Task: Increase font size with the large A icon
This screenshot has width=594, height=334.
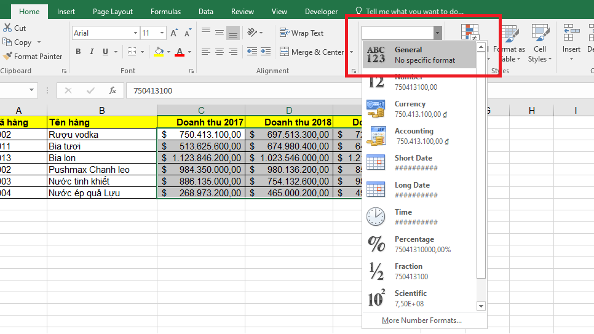Action: click(174, 33)
